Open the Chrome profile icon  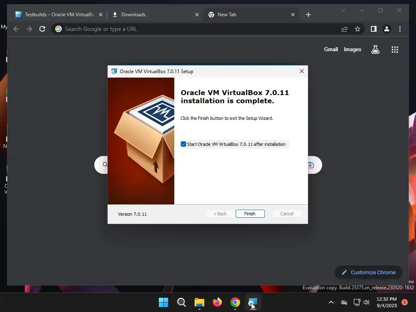tap(387, 29)
